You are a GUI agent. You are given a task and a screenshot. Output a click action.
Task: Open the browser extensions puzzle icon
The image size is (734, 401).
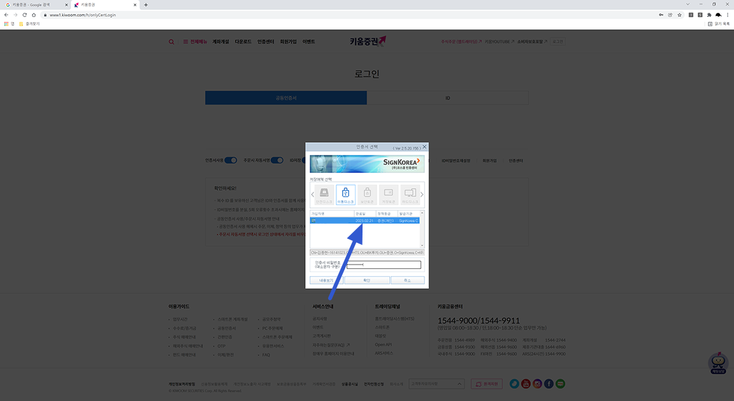709,15
